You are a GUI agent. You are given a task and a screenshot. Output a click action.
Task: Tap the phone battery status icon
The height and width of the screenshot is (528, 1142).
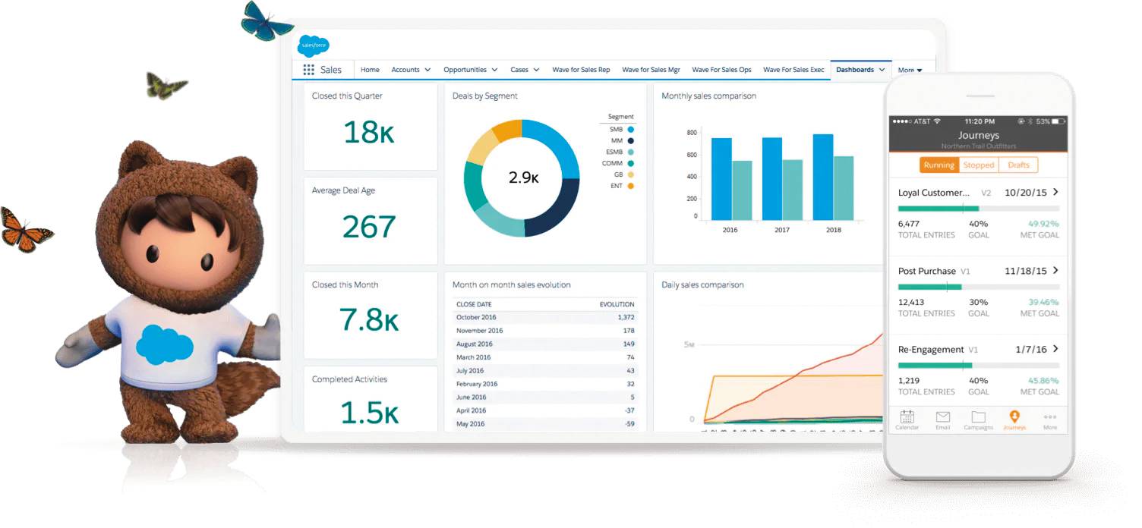pyautogui.click(x=1058, y=121)
